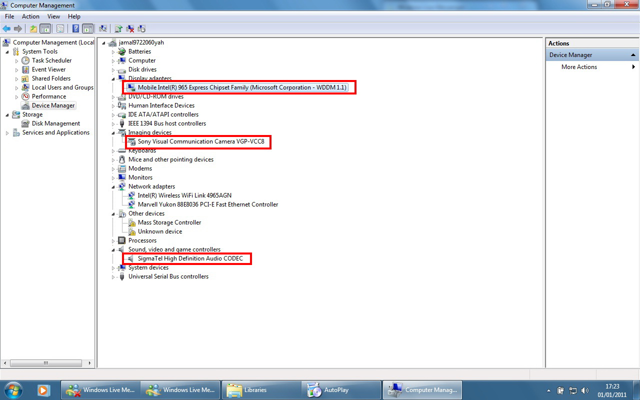Click the Uninstall device toolbar icon
Image resolution: width=640 pixels, height=400 pixels.
(x=130, y=28)
